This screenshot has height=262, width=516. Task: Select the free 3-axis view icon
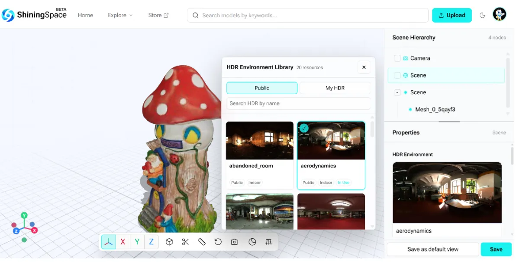(109, 242)
